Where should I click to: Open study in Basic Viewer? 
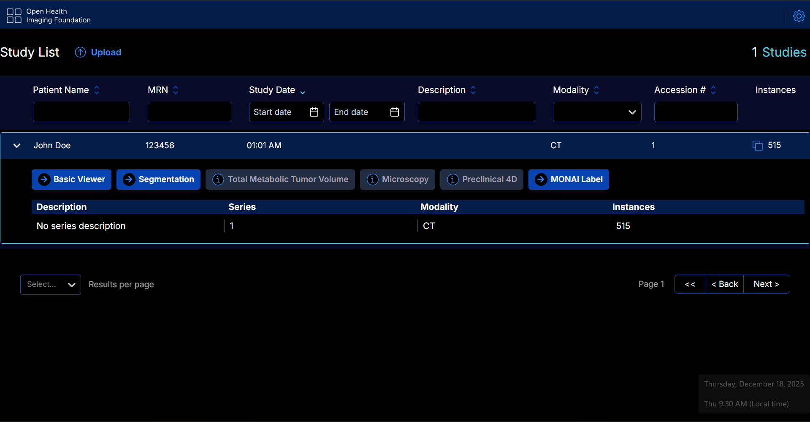pos(71,180)
